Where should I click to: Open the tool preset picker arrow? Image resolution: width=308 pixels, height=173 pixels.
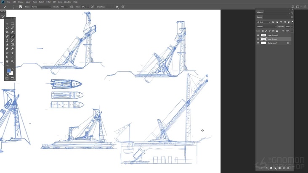click(x=8, y=7)
